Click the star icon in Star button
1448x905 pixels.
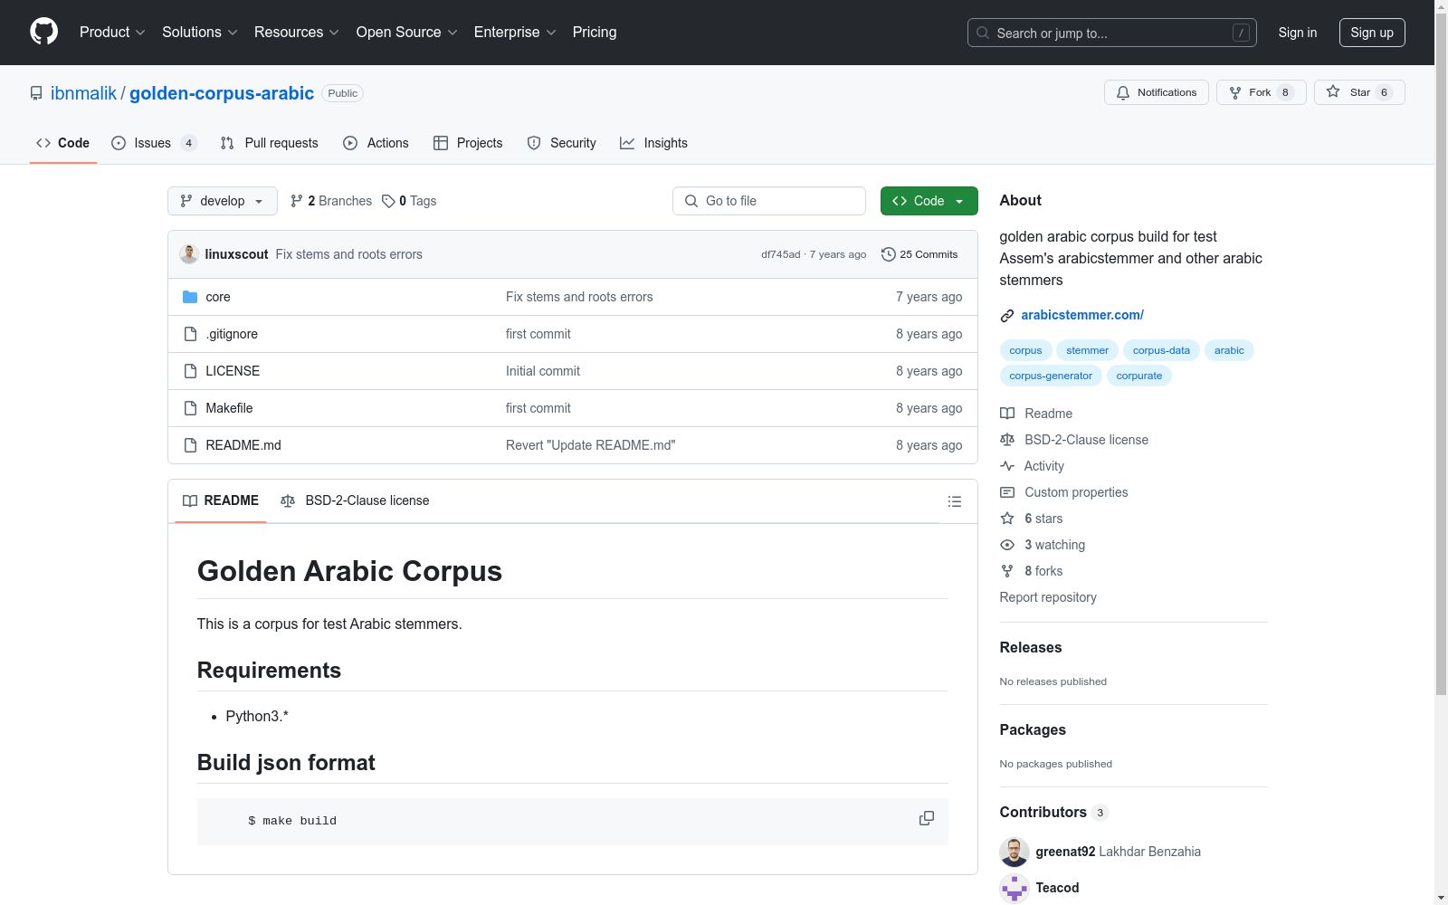1333,91
